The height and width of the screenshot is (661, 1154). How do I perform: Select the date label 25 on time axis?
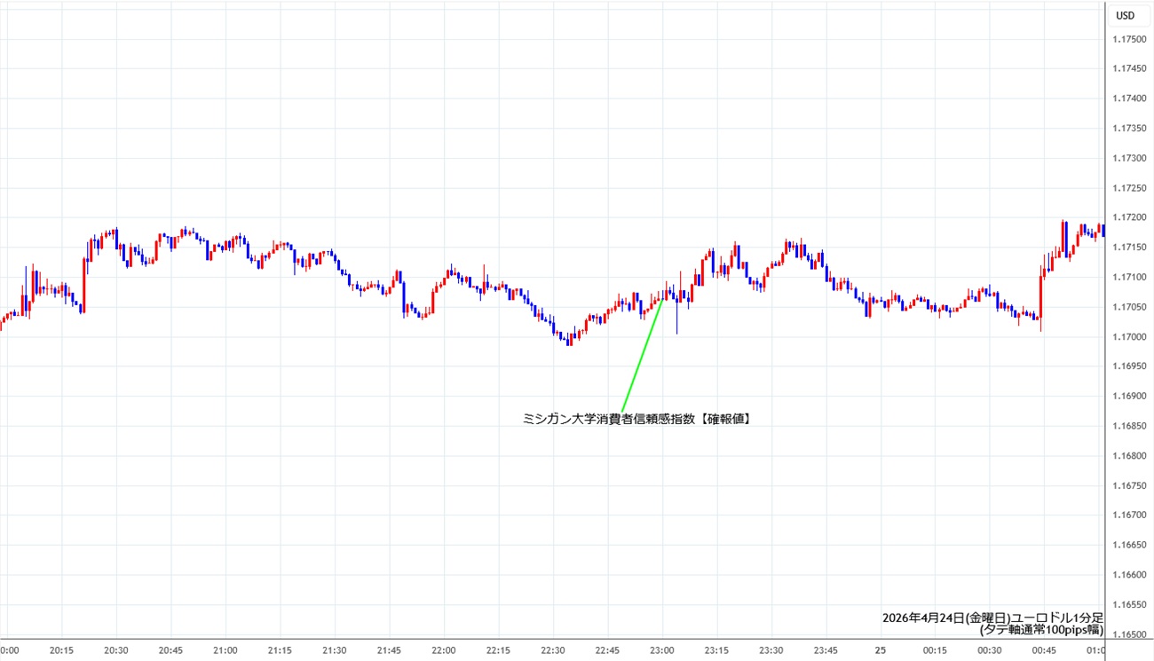[x=879, y=650]
